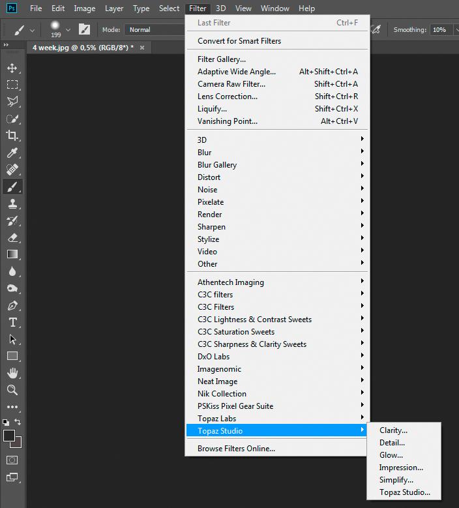459x508 pixels.
Task: Open Camera Raw Filter
Action: pos(277,84)
